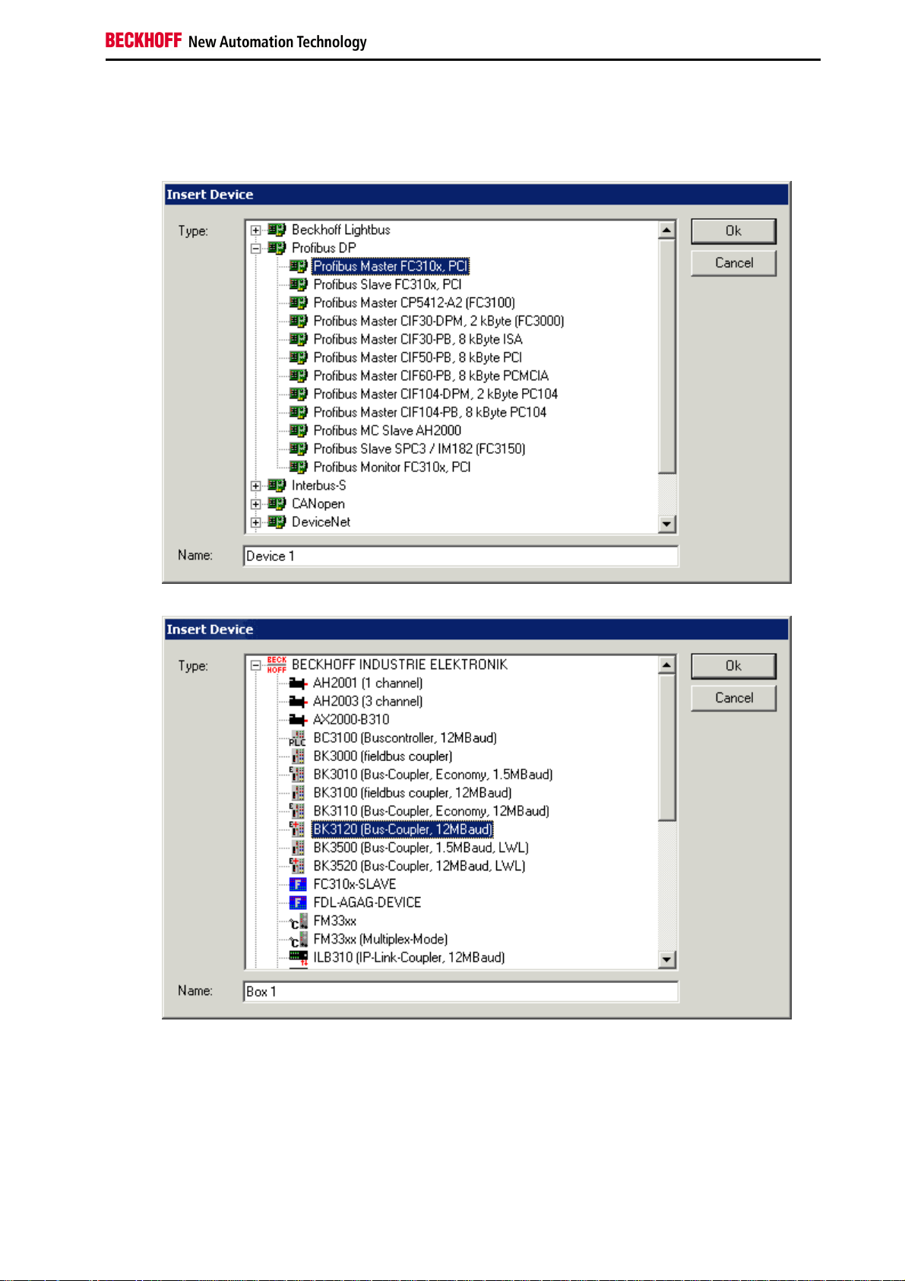Screen dimensions: 905x1281
Task: Click the ILB310 IP-Link-Coupler icon
Action: click(x=299, y=957)
